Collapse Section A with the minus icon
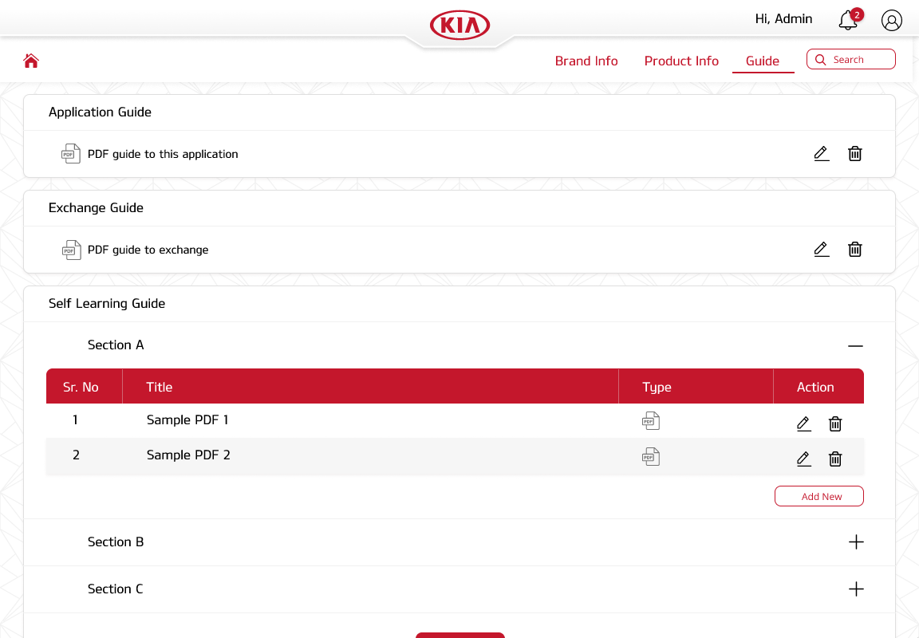Screen dimensions: 919x638 pos(855,346)
